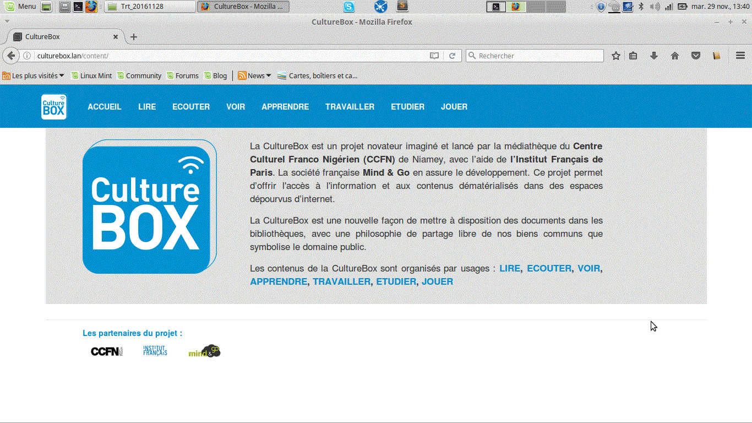
Task: Open the Blog bookmark
Action: pyautogui.click(x=215, y=75)
